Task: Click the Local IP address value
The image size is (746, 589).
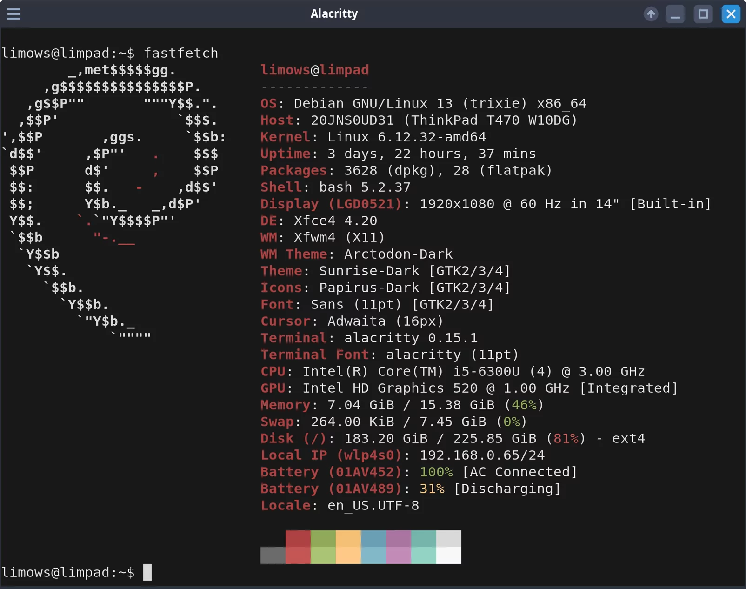Action: click(x=482, y=455)
